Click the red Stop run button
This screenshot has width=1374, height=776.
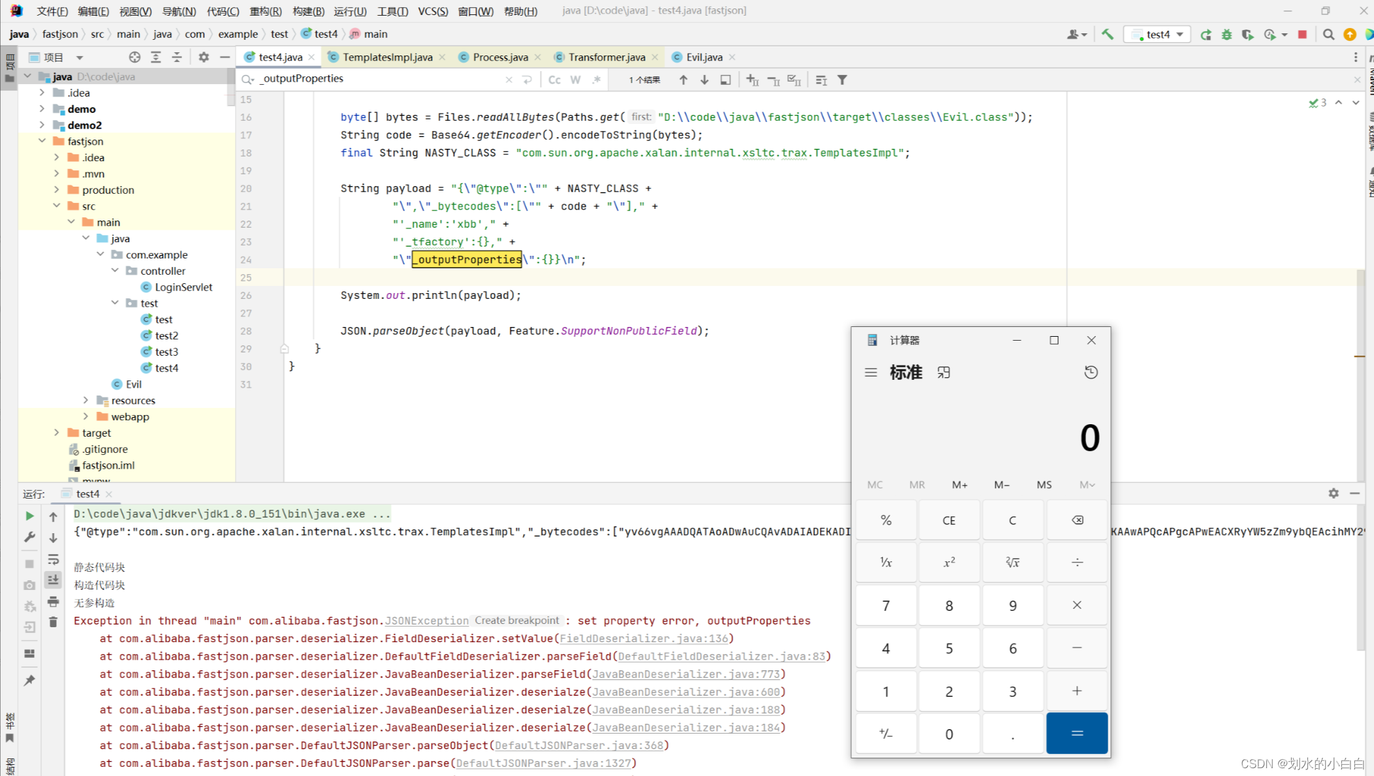1302,35
